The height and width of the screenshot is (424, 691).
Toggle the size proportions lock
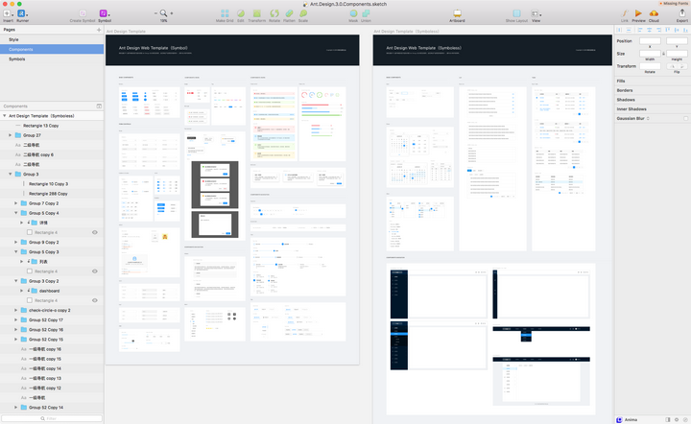click(x=664, y=54)
